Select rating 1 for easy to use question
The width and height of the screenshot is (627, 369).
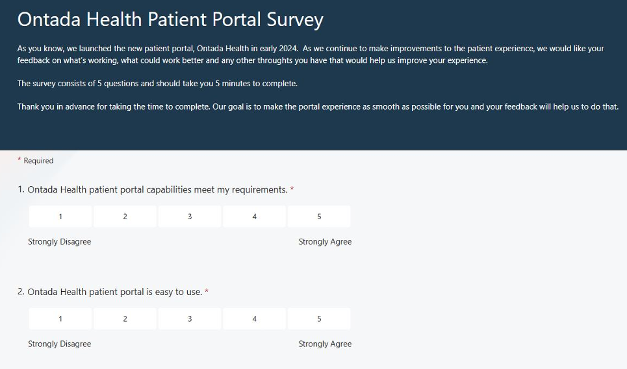click(x=60, y=318)
